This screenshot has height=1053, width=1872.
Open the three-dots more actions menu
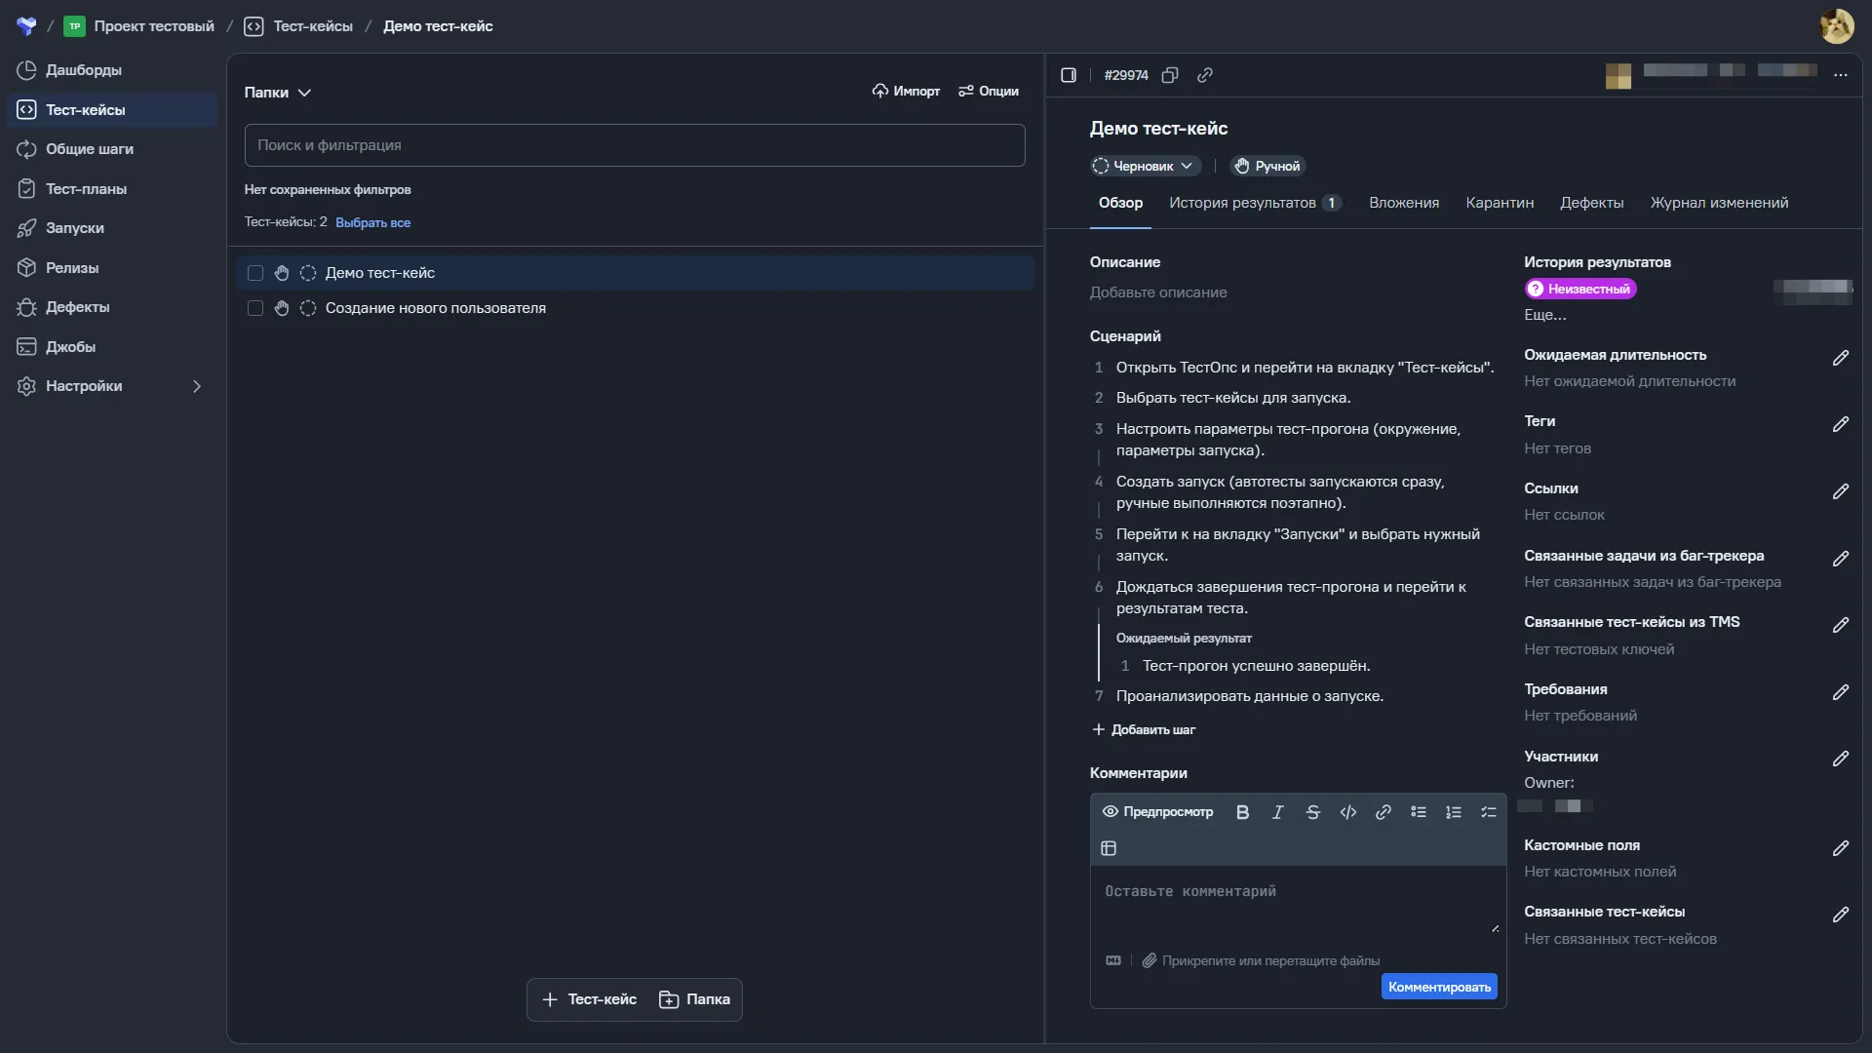tap(1841, 75)
